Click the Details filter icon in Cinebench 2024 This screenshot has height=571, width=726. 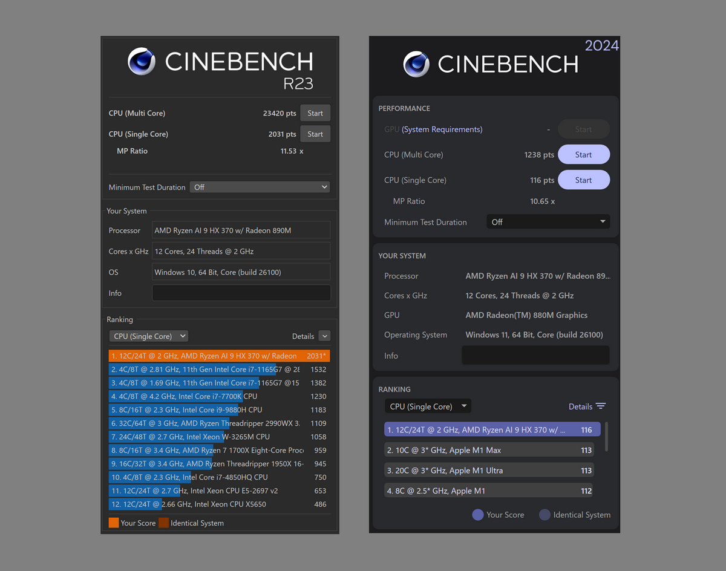click(600, 406)
